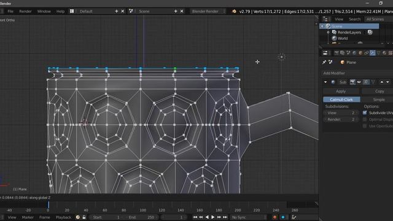The width and height of the screenshot is (393, 221).
Task: Open the outliner View menu
Action: [x=338, y=19]
